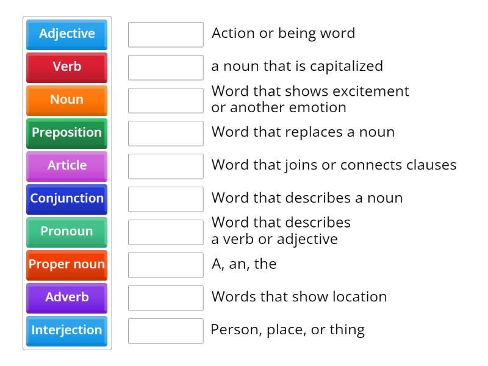Select the Adjective word tile

coord(66,35)
